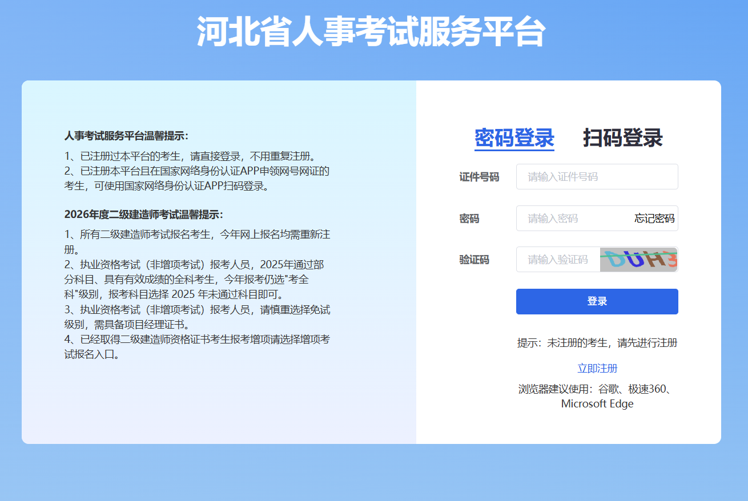Click the tip about 增项考试报名入口

point(196,347)
